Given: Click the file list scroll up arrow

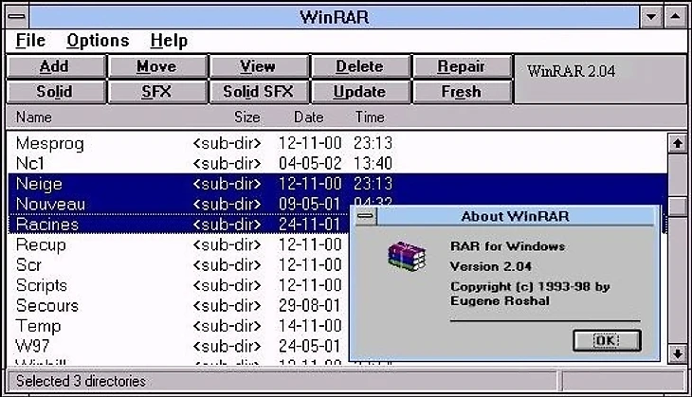Looking at the screenshot, I should (x=678, y=143).
